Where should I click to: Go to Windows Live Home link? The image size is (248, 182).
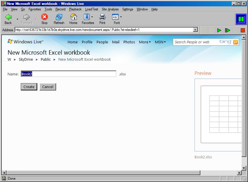[x=73, y=42]
